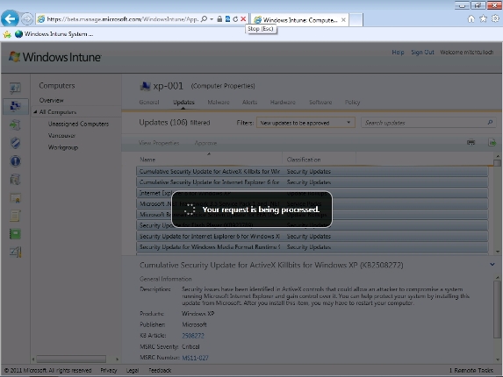503x377 pixels.
Task: Open the address bar dropdown arrow
Action: 212,19
